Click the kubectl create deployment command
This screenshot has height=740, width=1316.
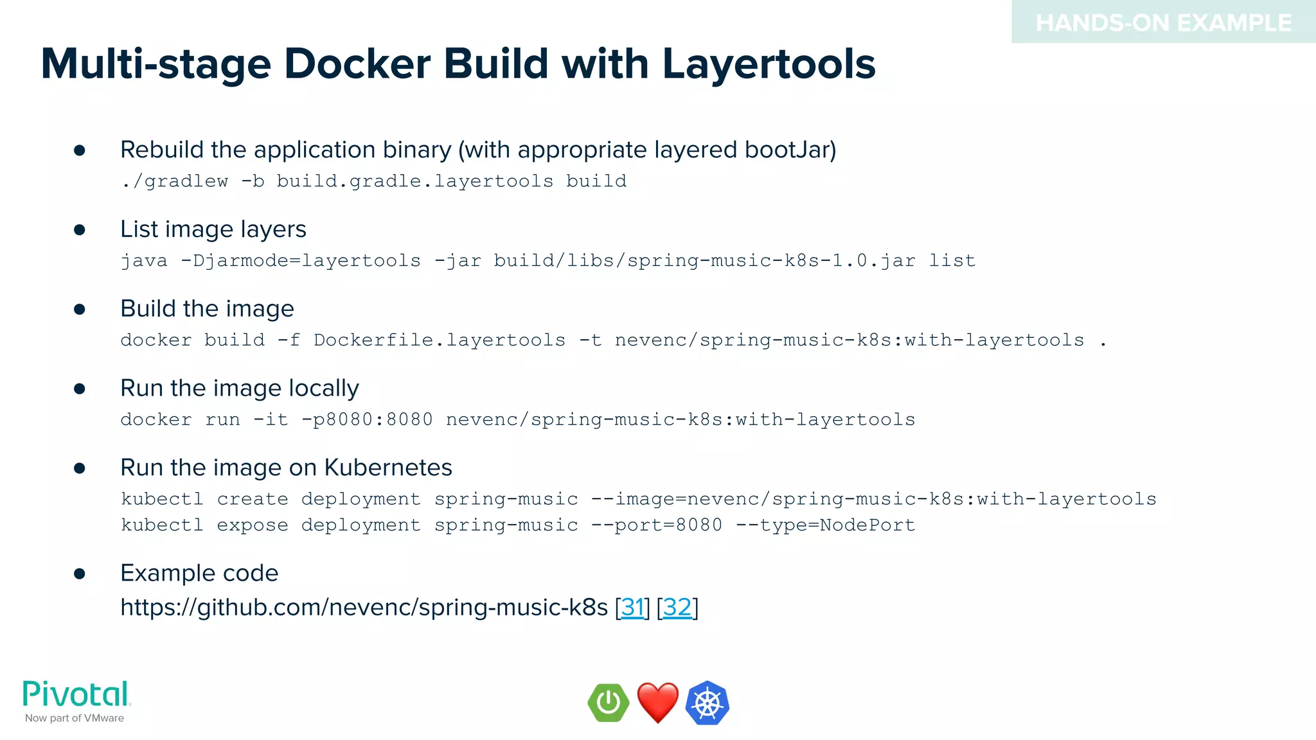(x=639, y=499)
